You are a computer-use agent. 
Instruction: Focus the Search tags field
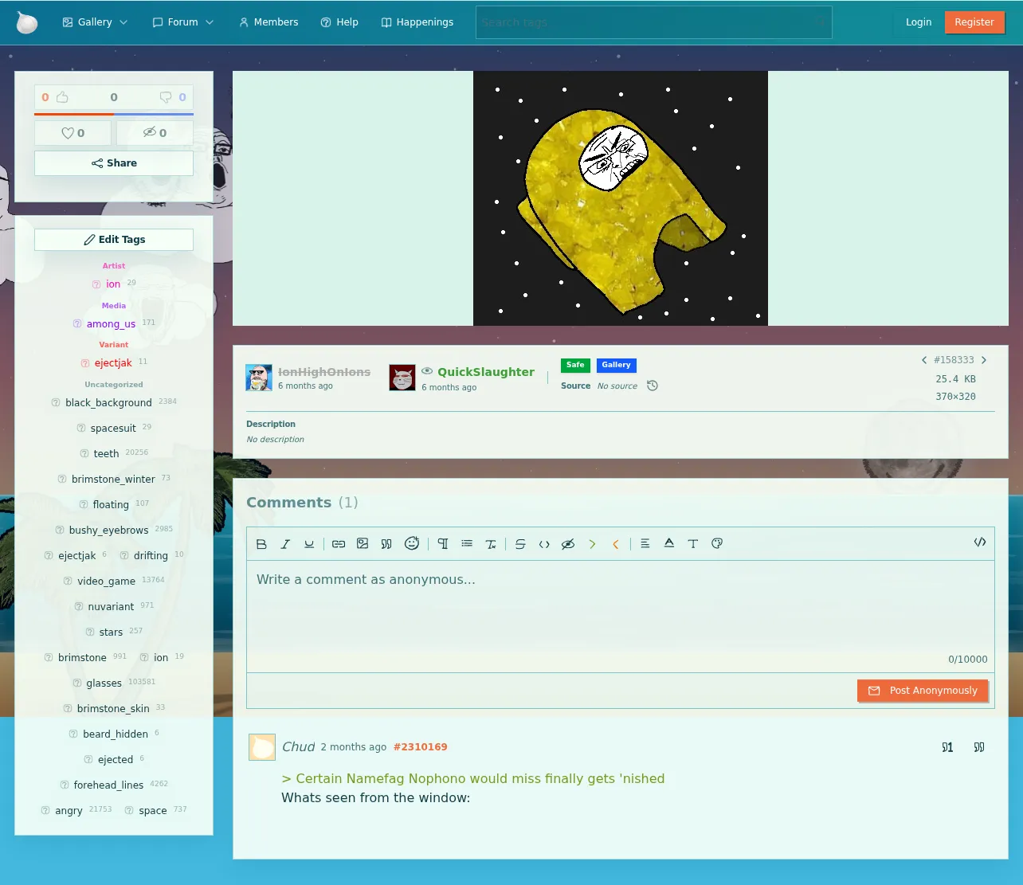[654, 22]
